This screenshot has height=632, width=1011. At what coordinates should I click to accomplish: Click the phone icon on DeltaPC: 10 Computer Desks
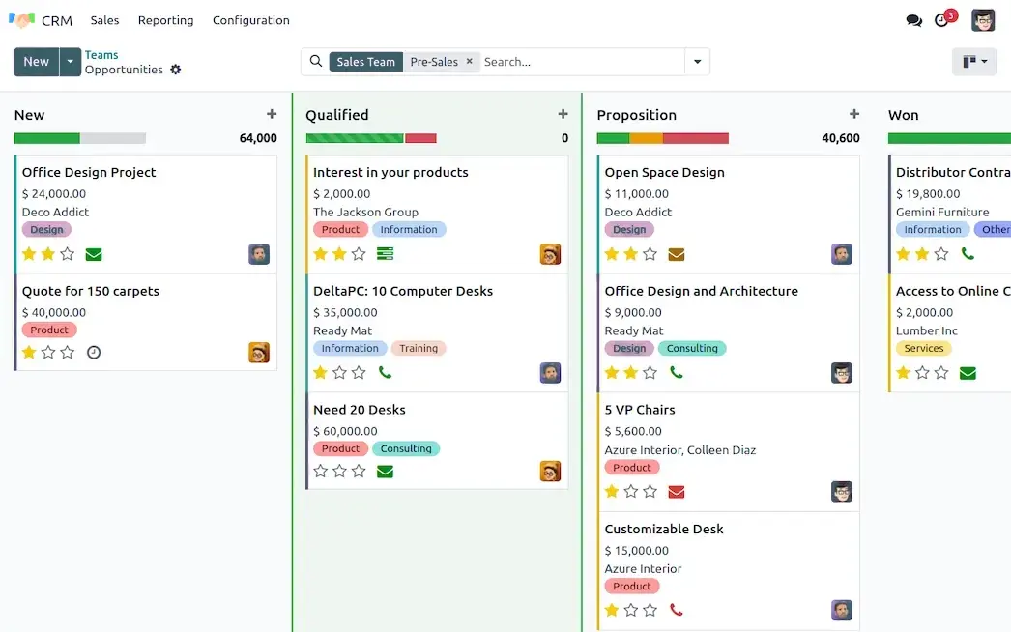[x=385, y=373]
